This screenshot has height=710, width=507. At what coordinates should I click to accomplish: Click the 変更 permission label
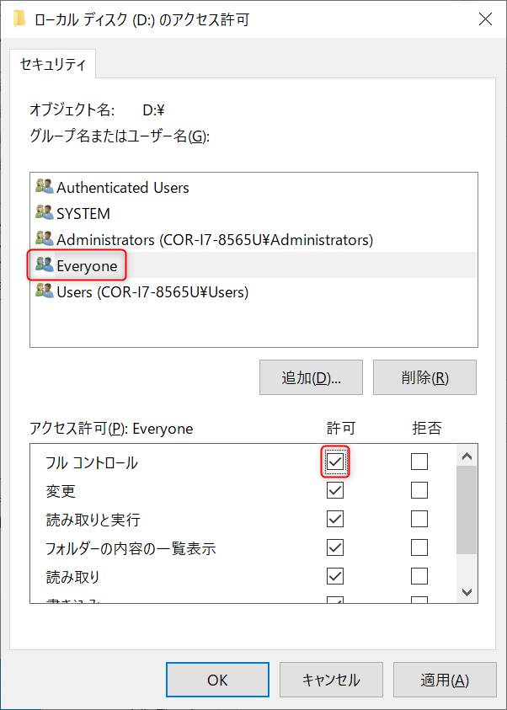point(61,491)
